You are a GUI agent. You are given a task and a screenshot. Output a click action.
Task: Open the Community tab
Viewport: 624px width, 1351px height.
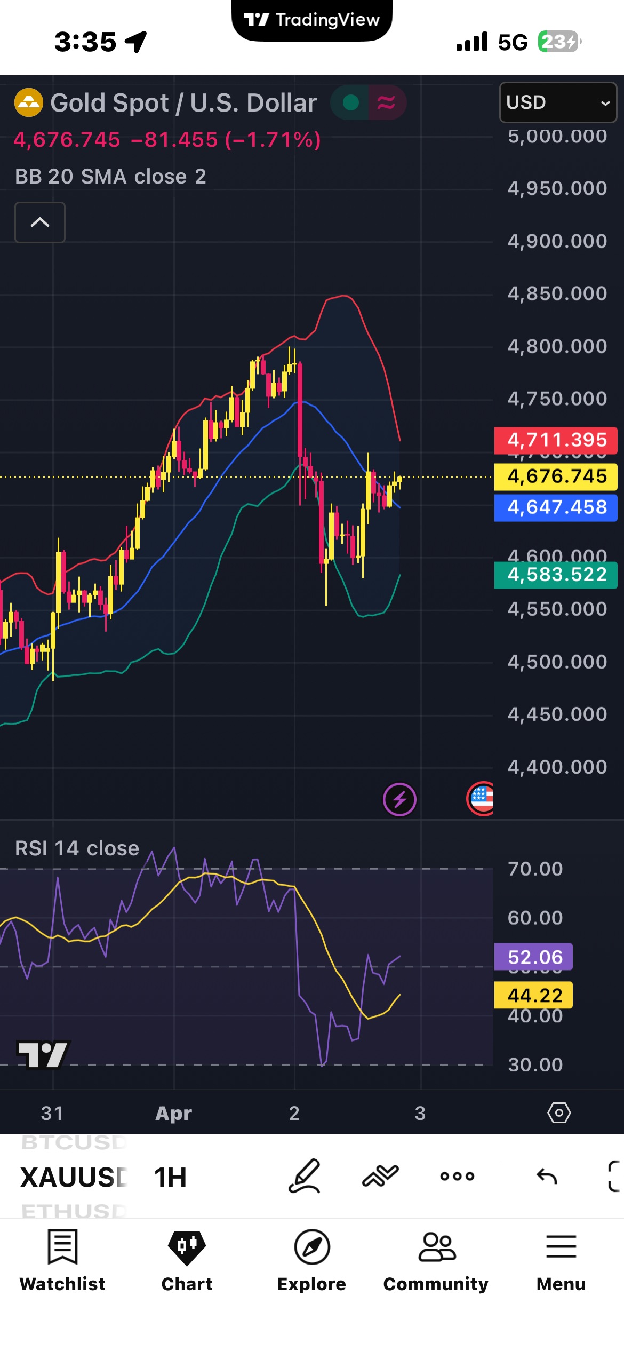tap(436, 1260)
